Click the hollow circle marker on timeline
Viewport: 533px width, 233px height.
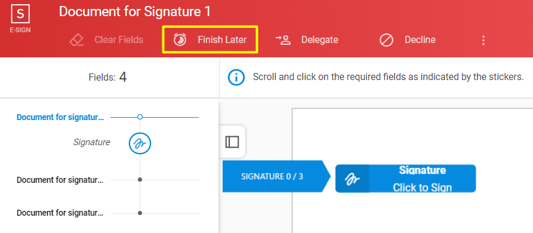[x=140, y=117]
